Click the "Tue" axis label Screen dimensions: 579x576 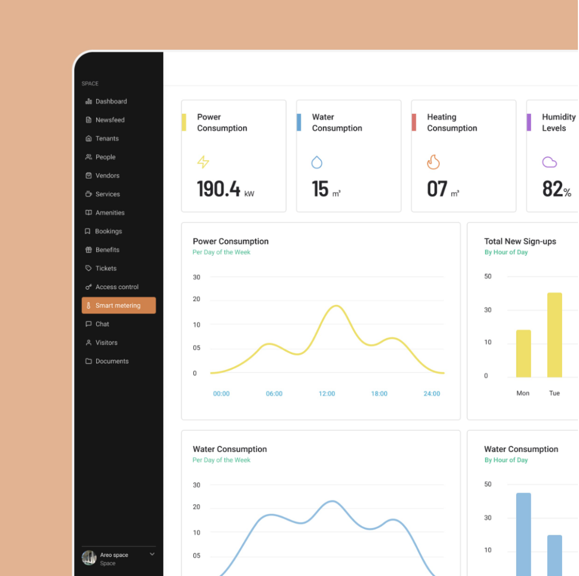tap(554, 393)
